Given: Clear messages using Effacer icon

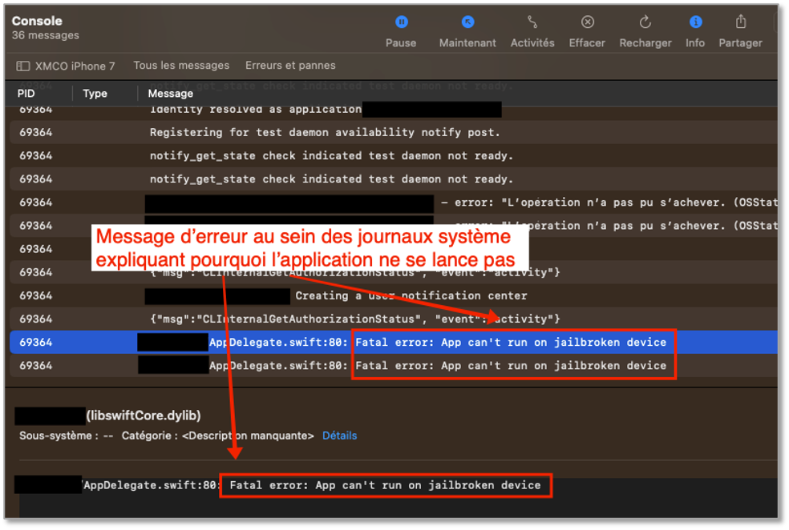Looking at the screenshot, I should 587,22.
